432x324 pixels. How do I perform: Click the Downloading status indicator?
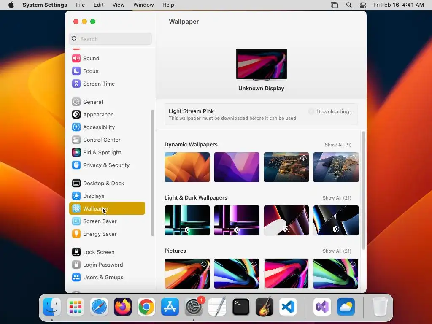click(x=331, y=111)
